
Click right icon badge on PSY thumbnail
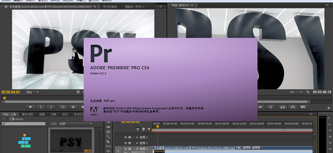pos(90,151)
